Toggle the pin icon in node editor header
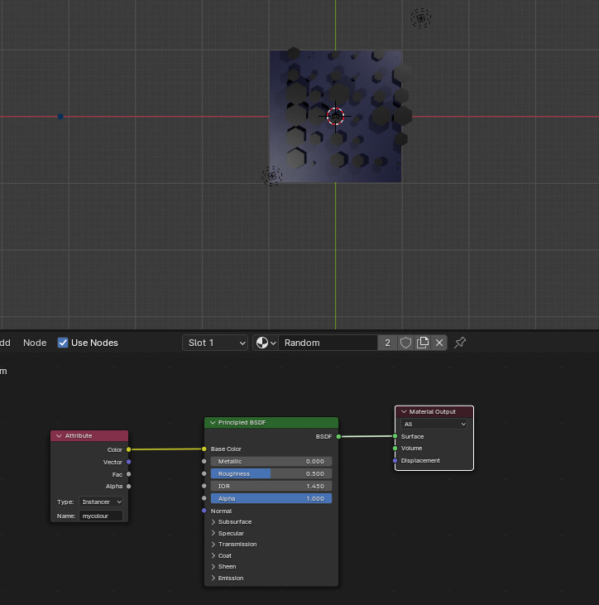 (x=460, y=343)
